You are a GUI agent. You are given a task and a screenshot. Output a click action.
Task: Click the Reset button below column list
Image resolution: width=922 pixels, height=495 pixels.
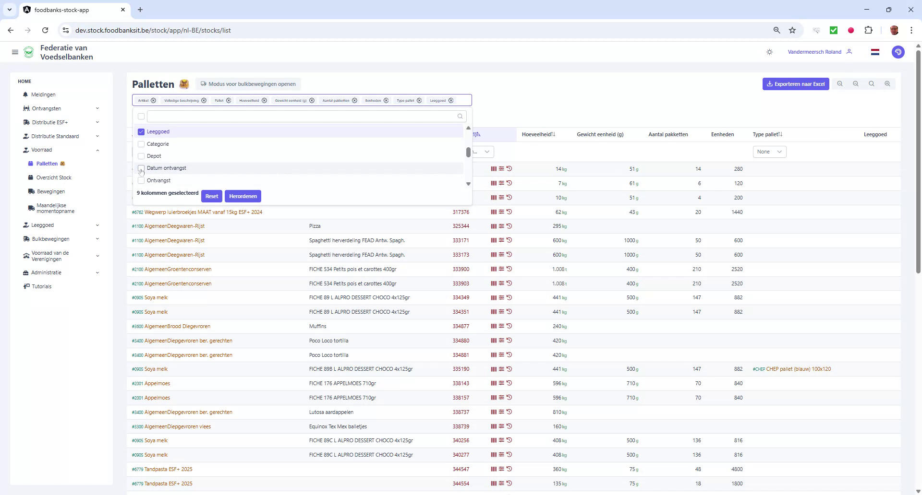[x=211, y=196]
